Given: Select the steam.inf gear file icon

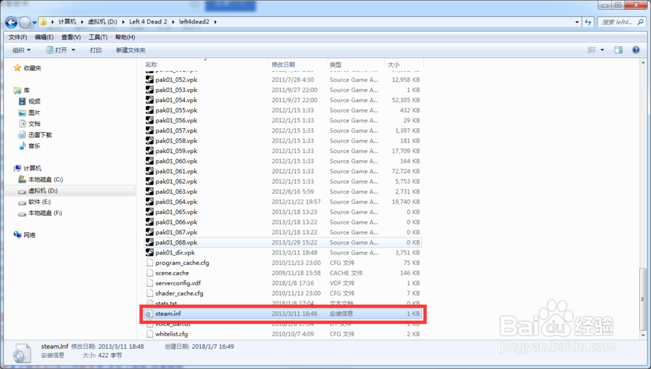Looking at the screenshot, I should (150, 314).
